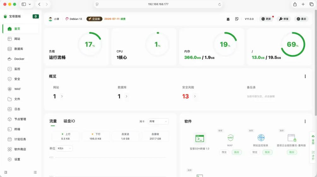The width and height of the screenshot is (317, 177).
Task: Click the WAF globe icon in sidebar
Action: (9, 89)
